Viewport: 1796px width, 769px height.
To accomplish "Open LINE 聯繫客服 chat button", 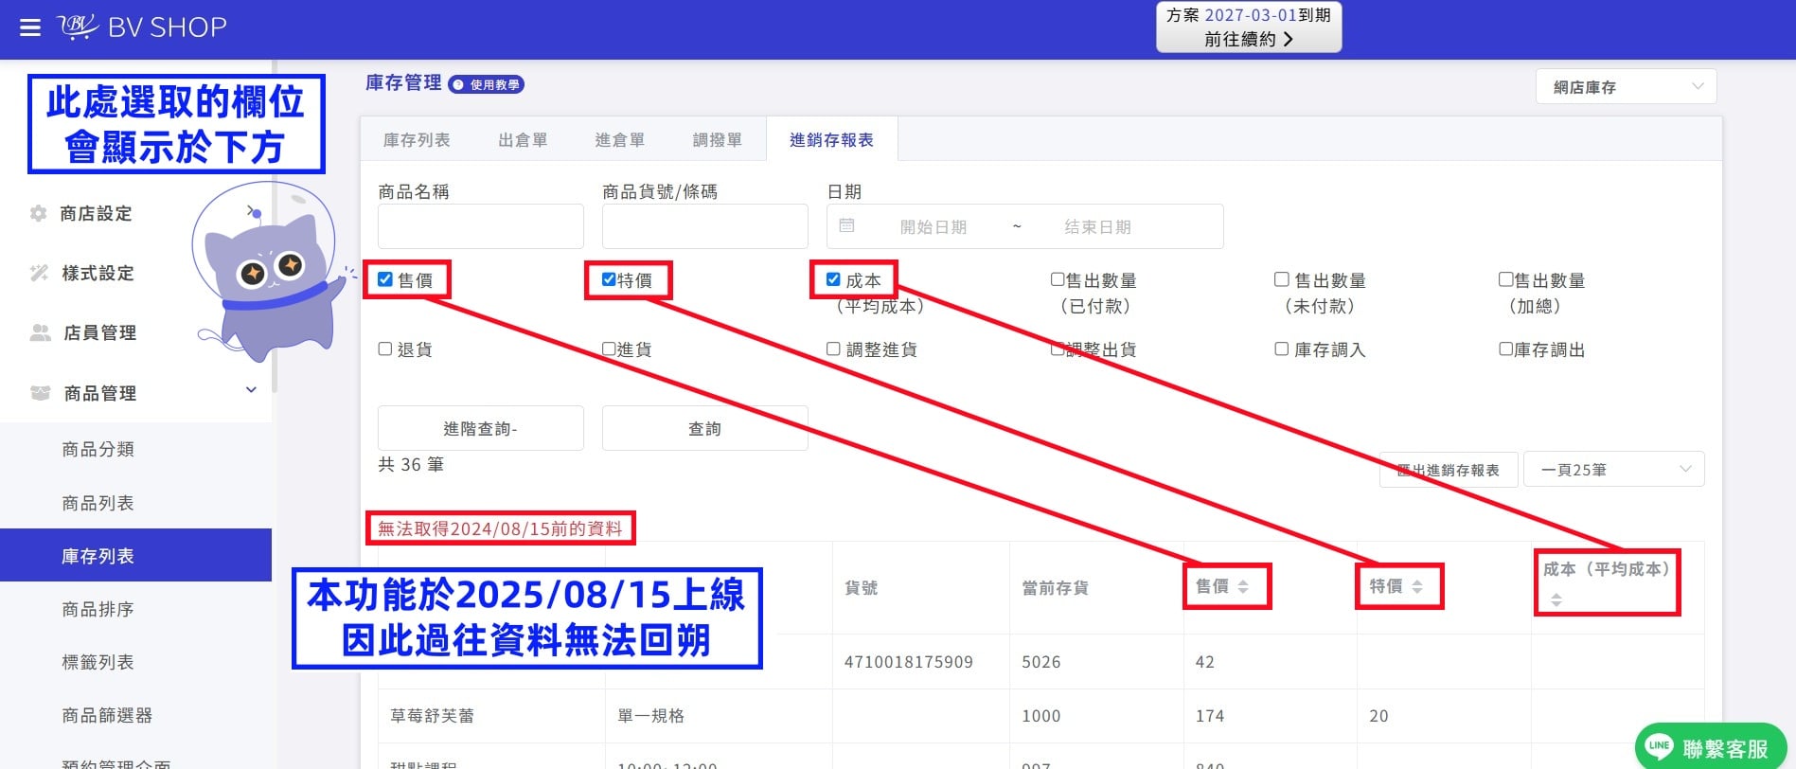I will (1710, 748).
